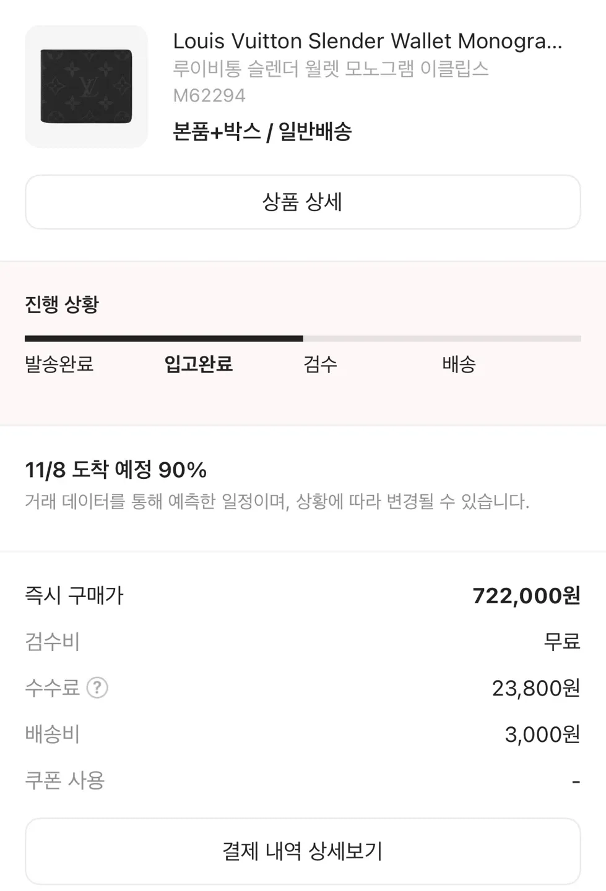Tap the 쿠폰 사용 row label
The height and width of the screenshot is (891, 606).
coord(64,780)
